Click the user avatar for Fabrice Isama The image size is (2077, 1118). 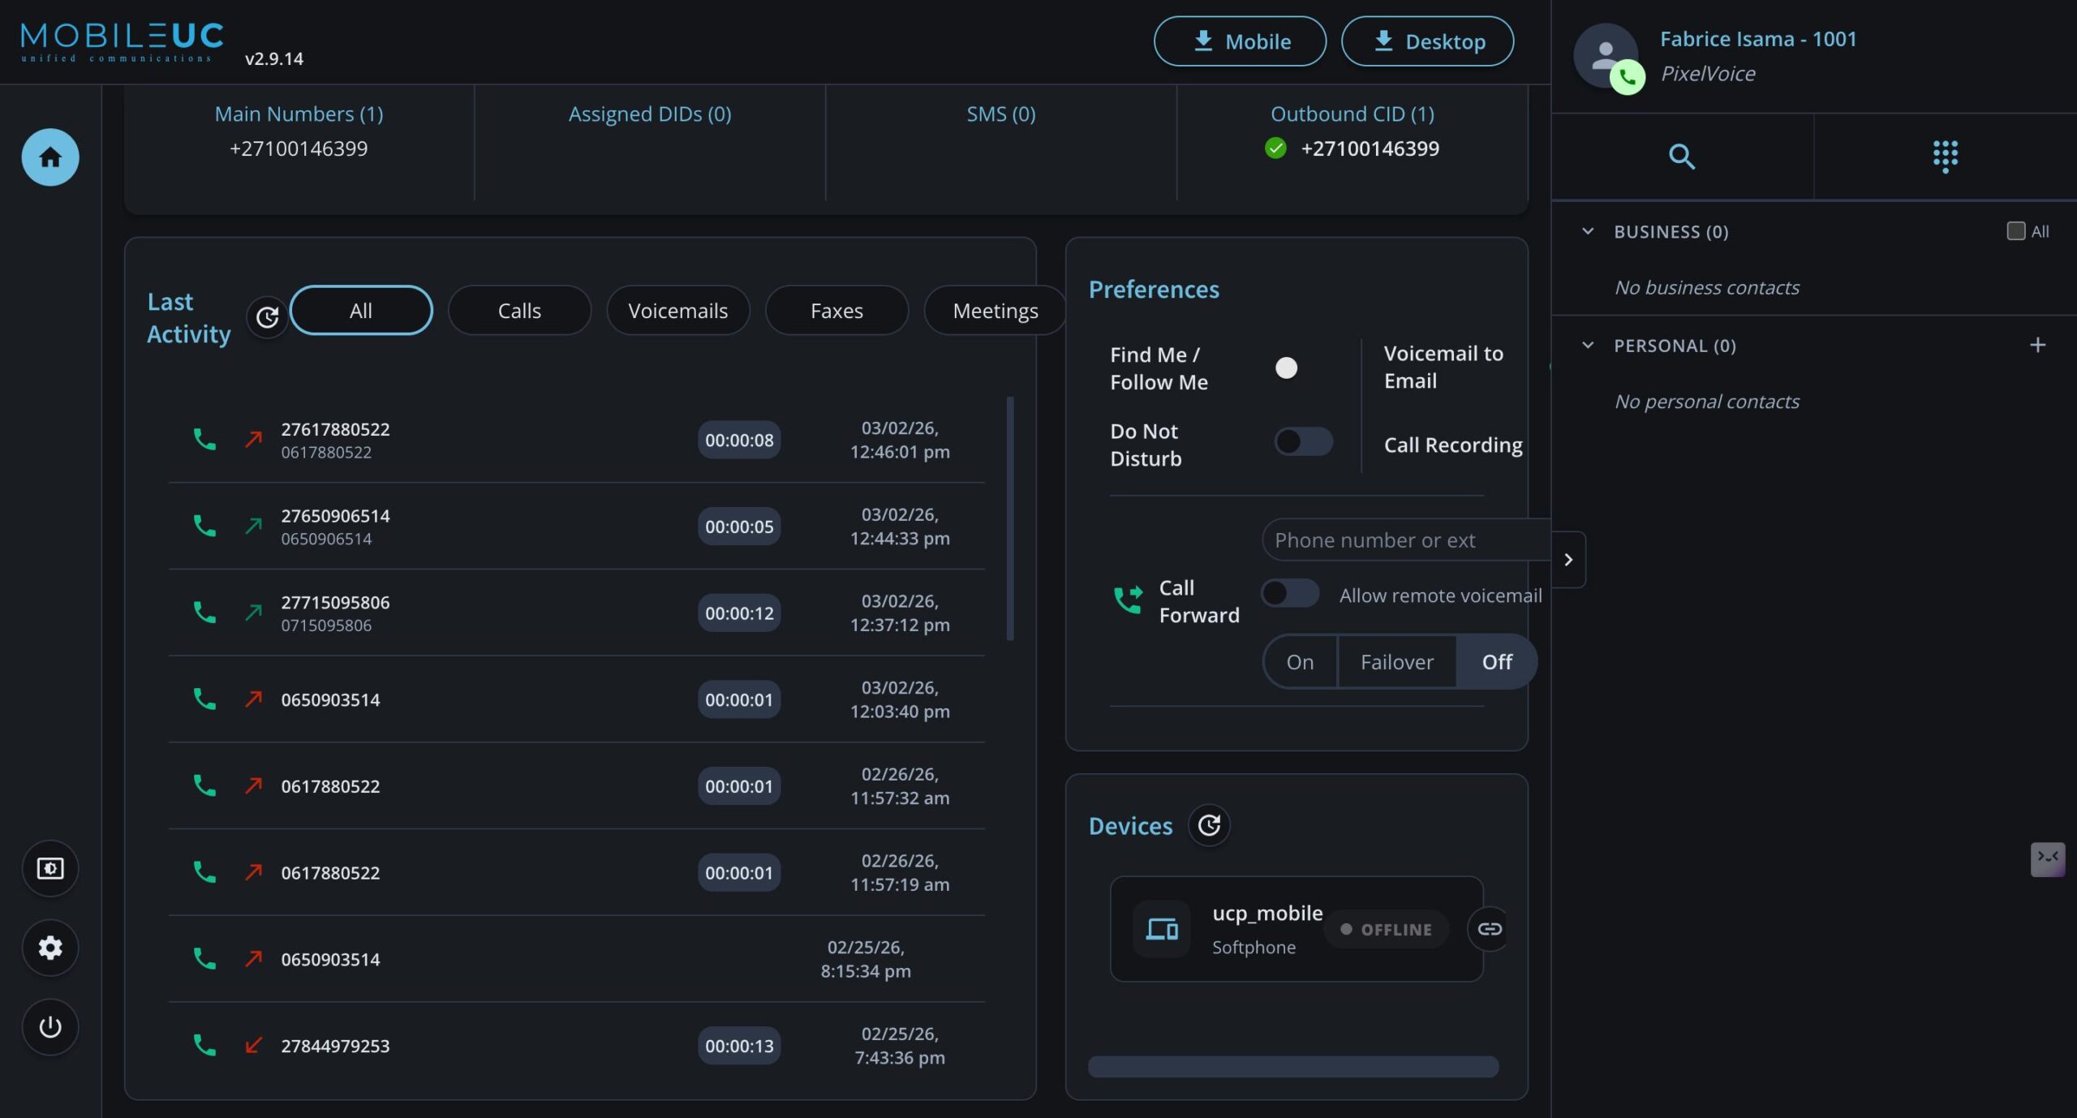pos(1606,56)
